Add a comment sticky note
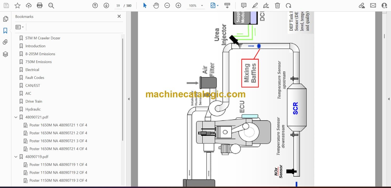391x188 pixels. [x=244, y=5]
